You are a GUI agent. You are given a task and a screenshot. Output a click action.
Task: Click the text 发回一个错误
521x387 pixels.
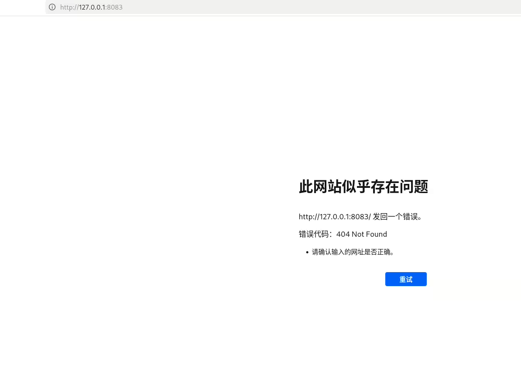(396, 217)
